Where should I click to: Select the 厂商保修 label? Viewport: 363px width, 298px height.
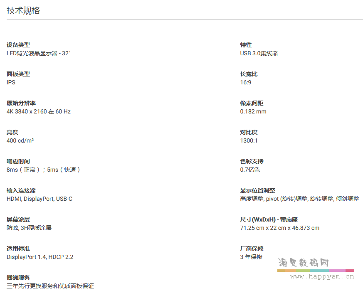click(x=252, y=249)
